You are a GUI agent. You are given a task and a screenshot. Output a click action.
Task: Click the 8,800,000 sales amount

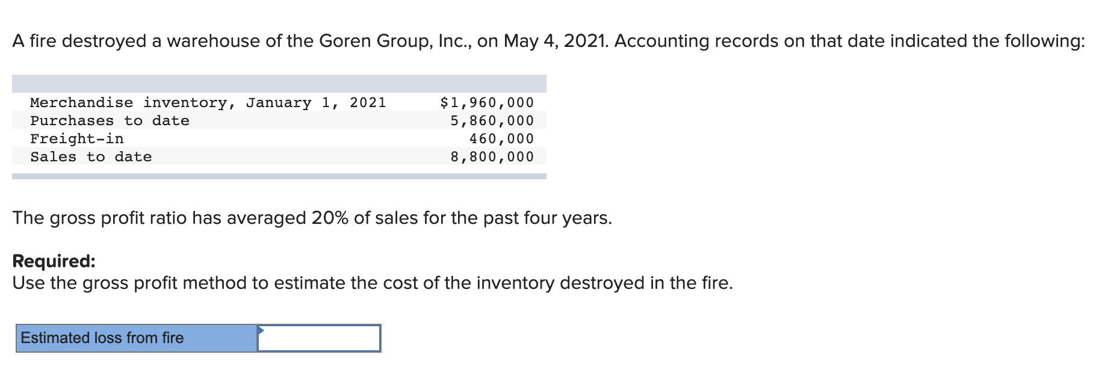click(x=492, y=156)
